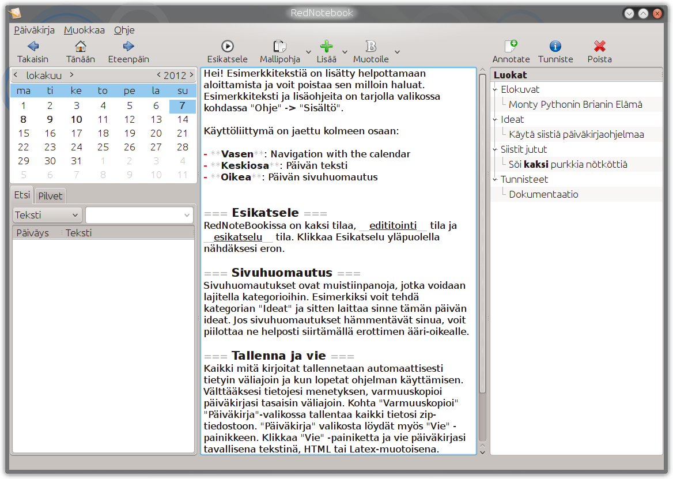Sort results by Päiväys column header

pyautogui.click(x=36, y=233)
